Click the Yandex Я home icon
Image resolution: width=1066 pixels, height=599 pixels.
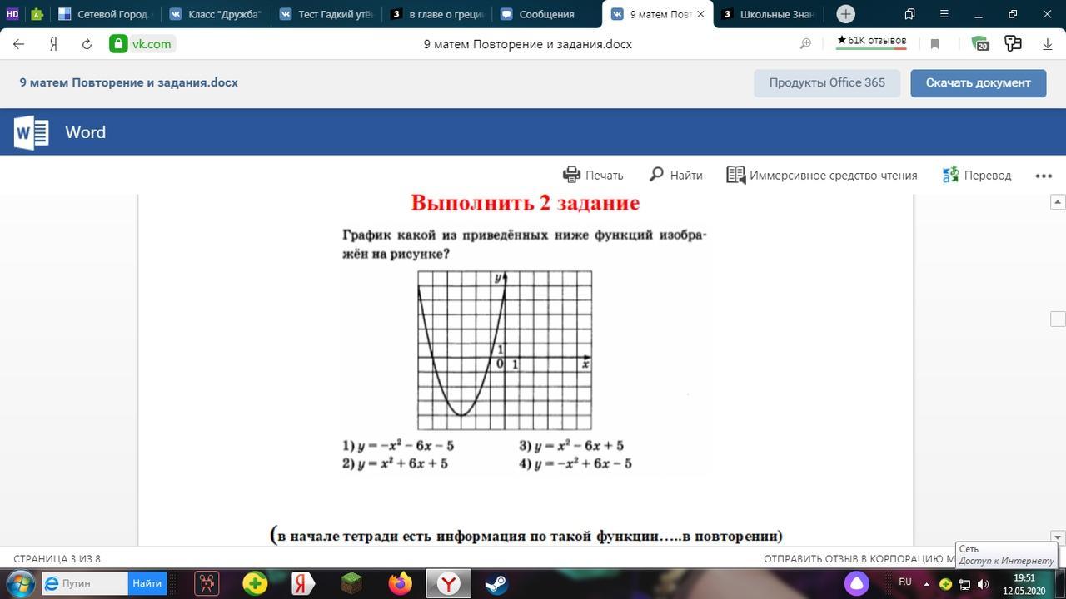pyautogui.click(x=53, y=44)
